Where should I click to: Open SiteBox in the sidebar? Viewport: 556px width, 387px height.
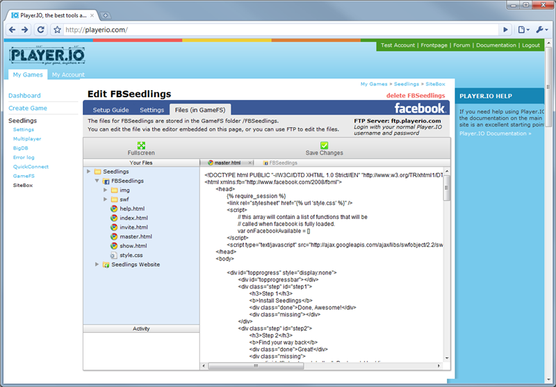23,185
